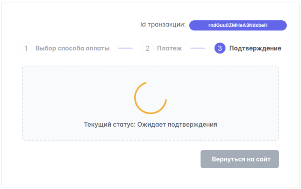Select the "Подтверждение" step label
Screen dimensions: 301x189
(x=255, y=48)
